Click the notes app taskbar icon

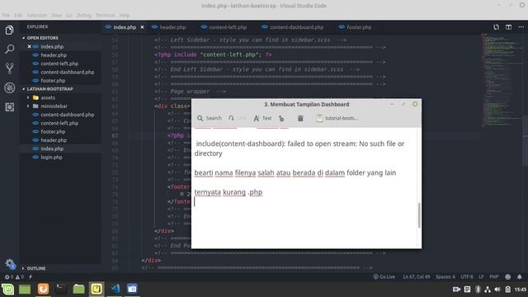(x=97, y=289)
